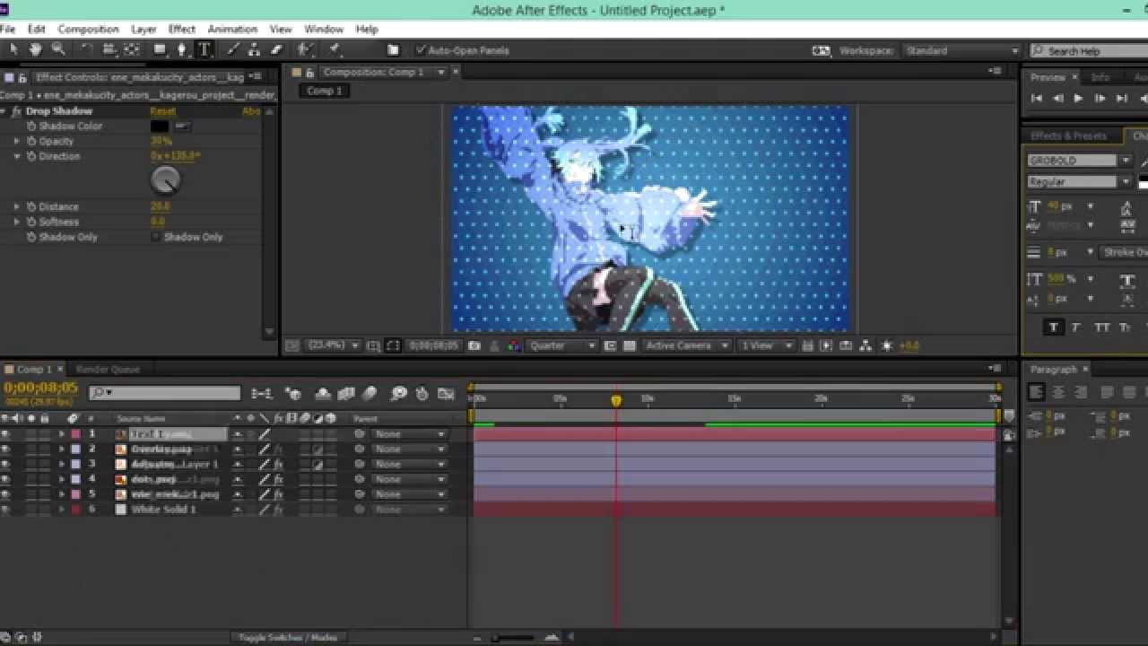Click the current time 0;00;08;05 display
This screenshot has height=646, width=1148.
(40, 388)
